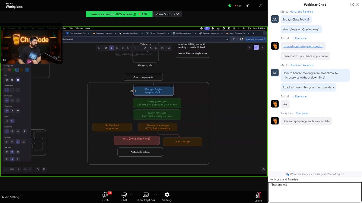Select the pencil freedraw tool
The width and height of the screenshot is (362, 203).
tap(145, 48)
